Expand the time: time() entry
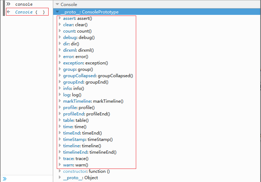The width and height of the screenshot is (261, 182). (x=60, y=126)
